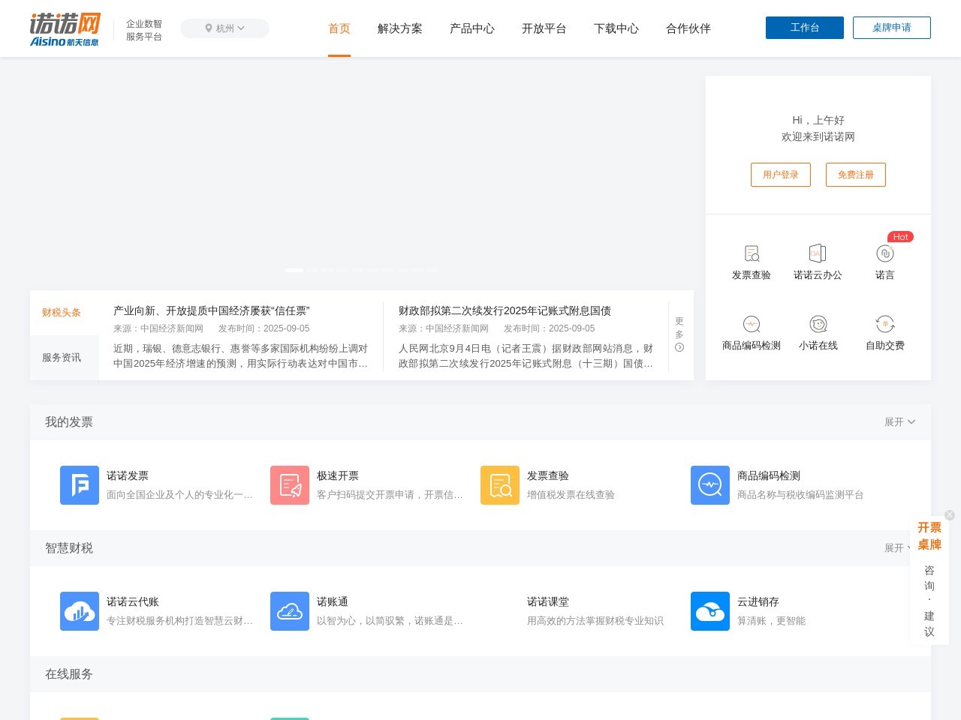This screenshot has height=720, width=961.
Task: Click the 企业数智服务平台 tagline text
Action: point(144,30)
